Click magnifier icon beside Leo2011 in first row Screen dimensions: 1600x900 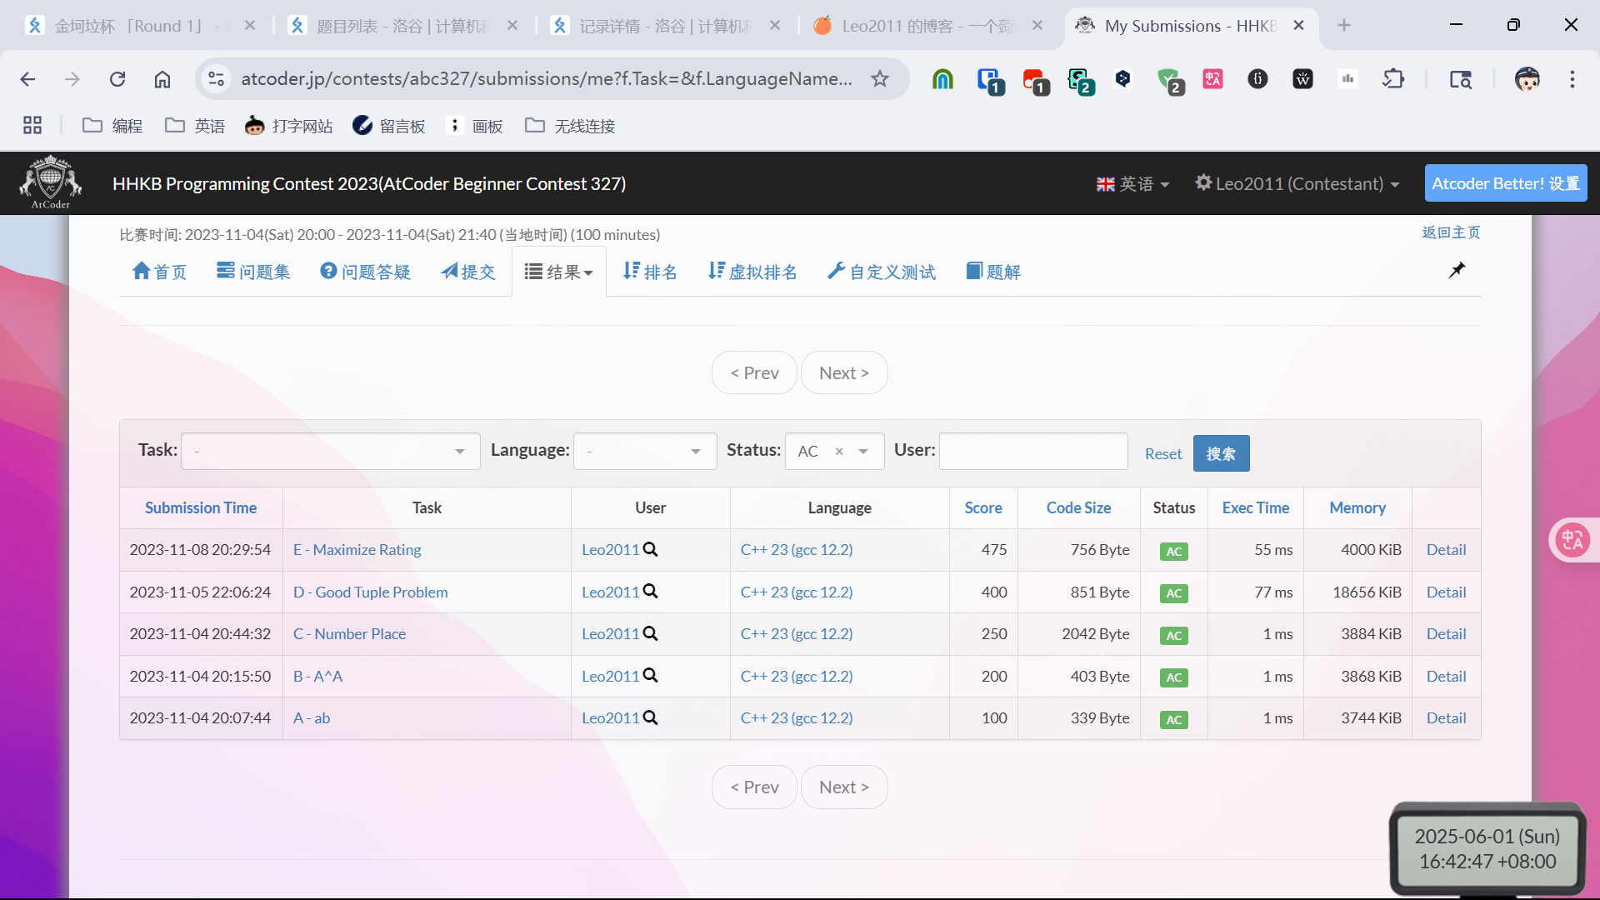(651, 549)
